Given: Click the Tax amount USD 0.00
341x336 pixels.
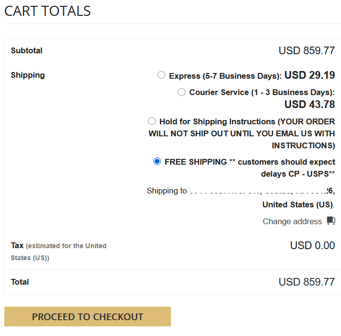Looking at the screenshot, I should click(x=312, y=246).
